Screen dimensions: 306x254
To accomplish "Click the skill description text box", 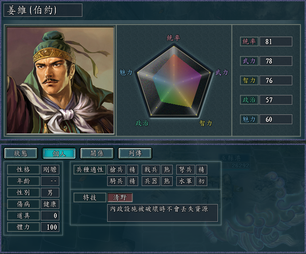I will tap(163, 213).
